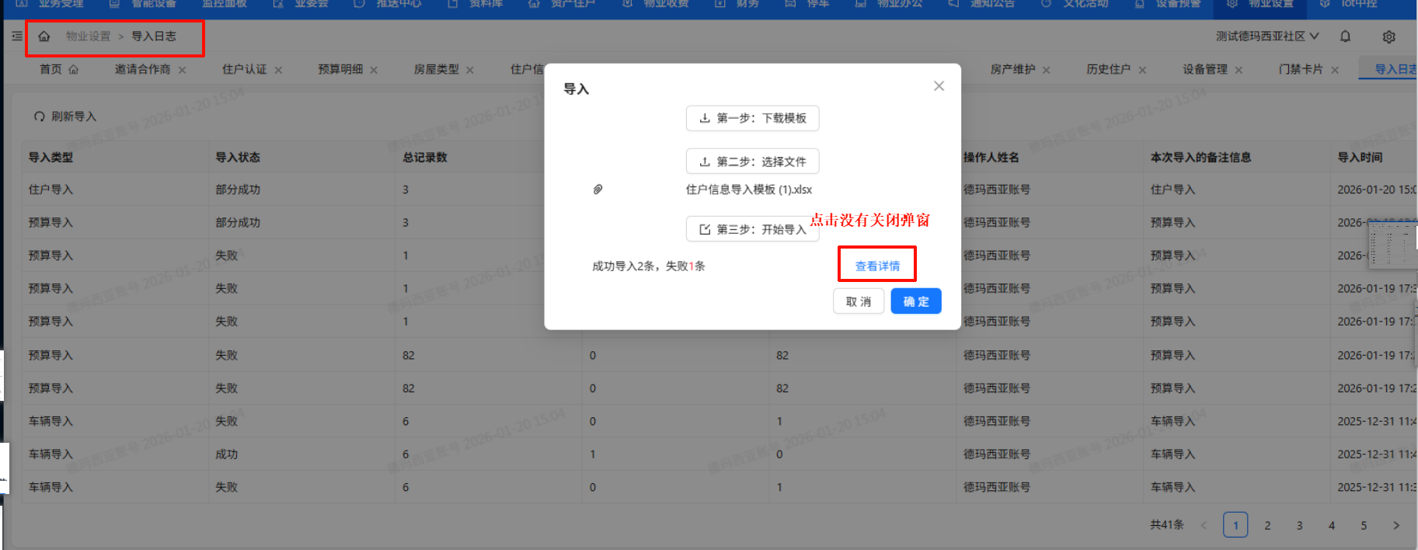Click 导入日志 in the breadcrumb
Image resolution: width=1418 pixels, height=550 pixels.
(154, 37)
